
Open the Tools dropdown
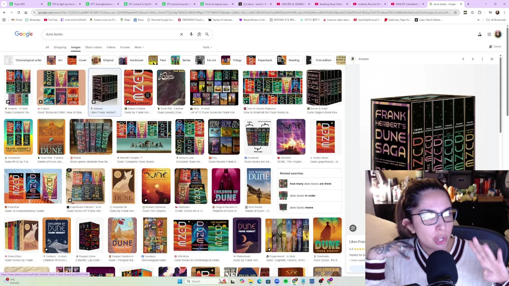(207, 47)
